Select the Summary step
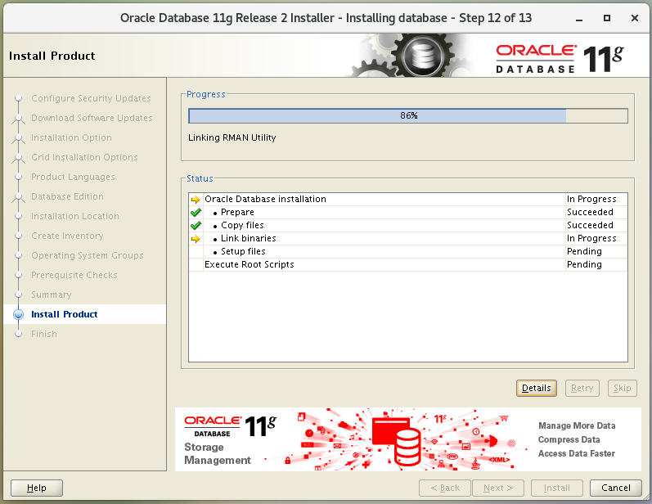This screenshot has width=652, height=504. (52, 295)
